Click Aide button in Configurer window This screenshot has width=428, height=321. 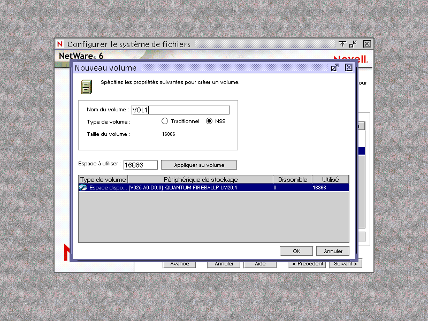pyautogui.click(x=260, y=264)
